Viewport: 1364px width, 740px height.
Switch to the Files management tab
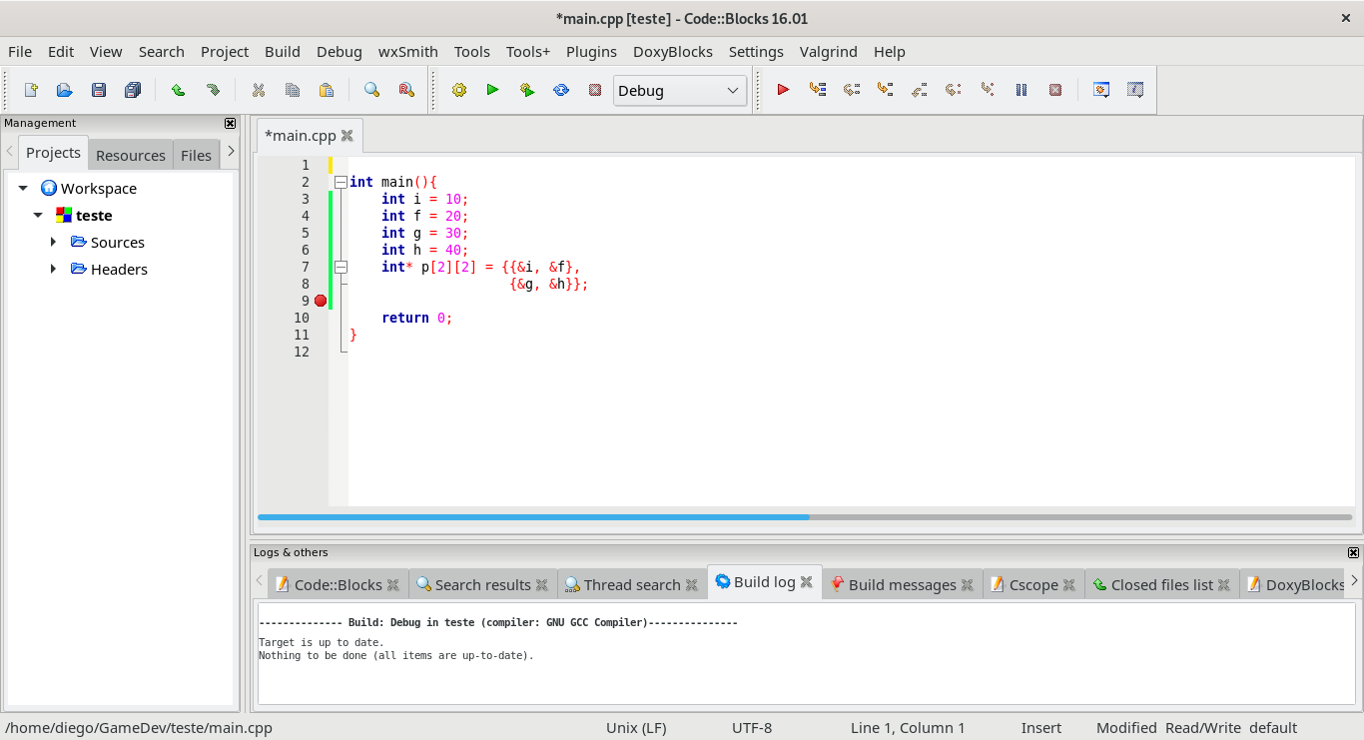tap(196, 155)
